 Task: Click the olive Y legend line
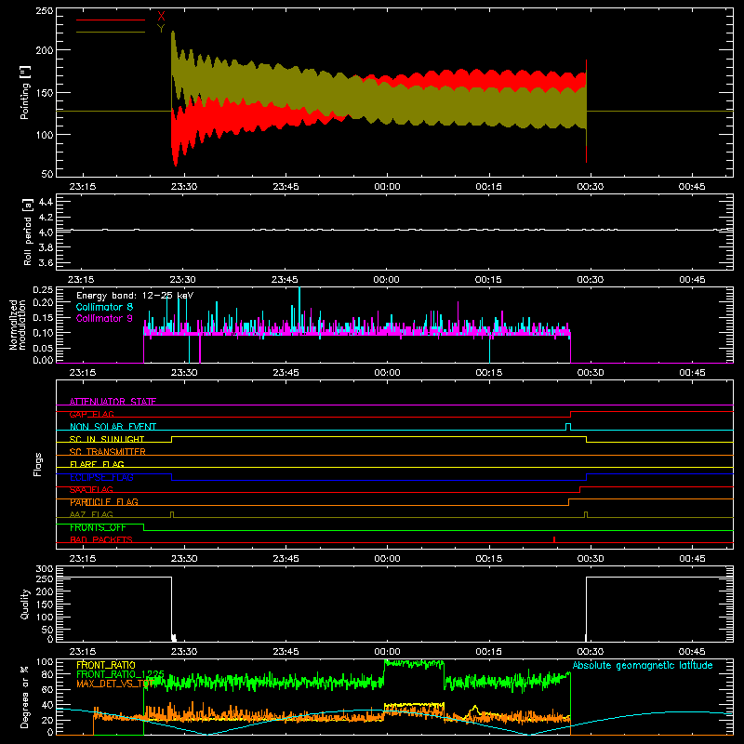point(111,32)
